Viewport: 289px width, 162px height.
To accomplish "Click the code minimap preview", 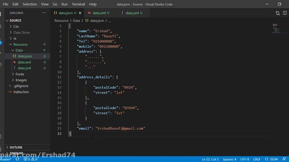I will tap(276, 29).
